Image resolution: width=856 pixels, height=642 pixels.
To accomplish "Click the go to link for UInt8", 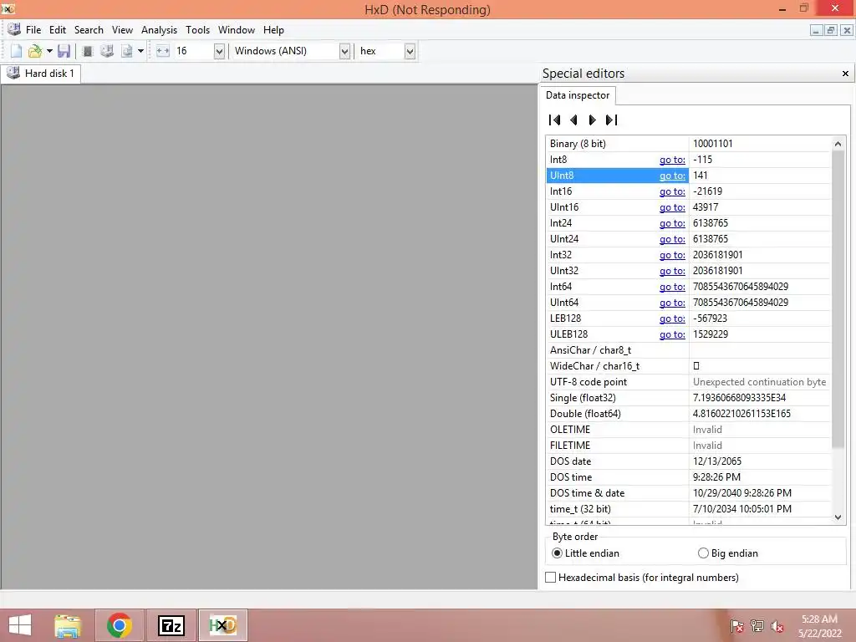I will tap(672, 176).
